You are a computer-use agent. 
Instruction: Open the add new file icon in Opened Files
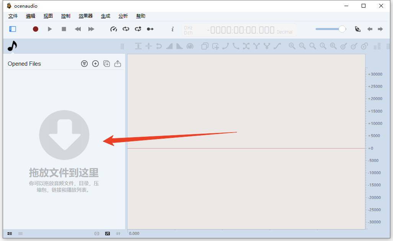(95, 63)
